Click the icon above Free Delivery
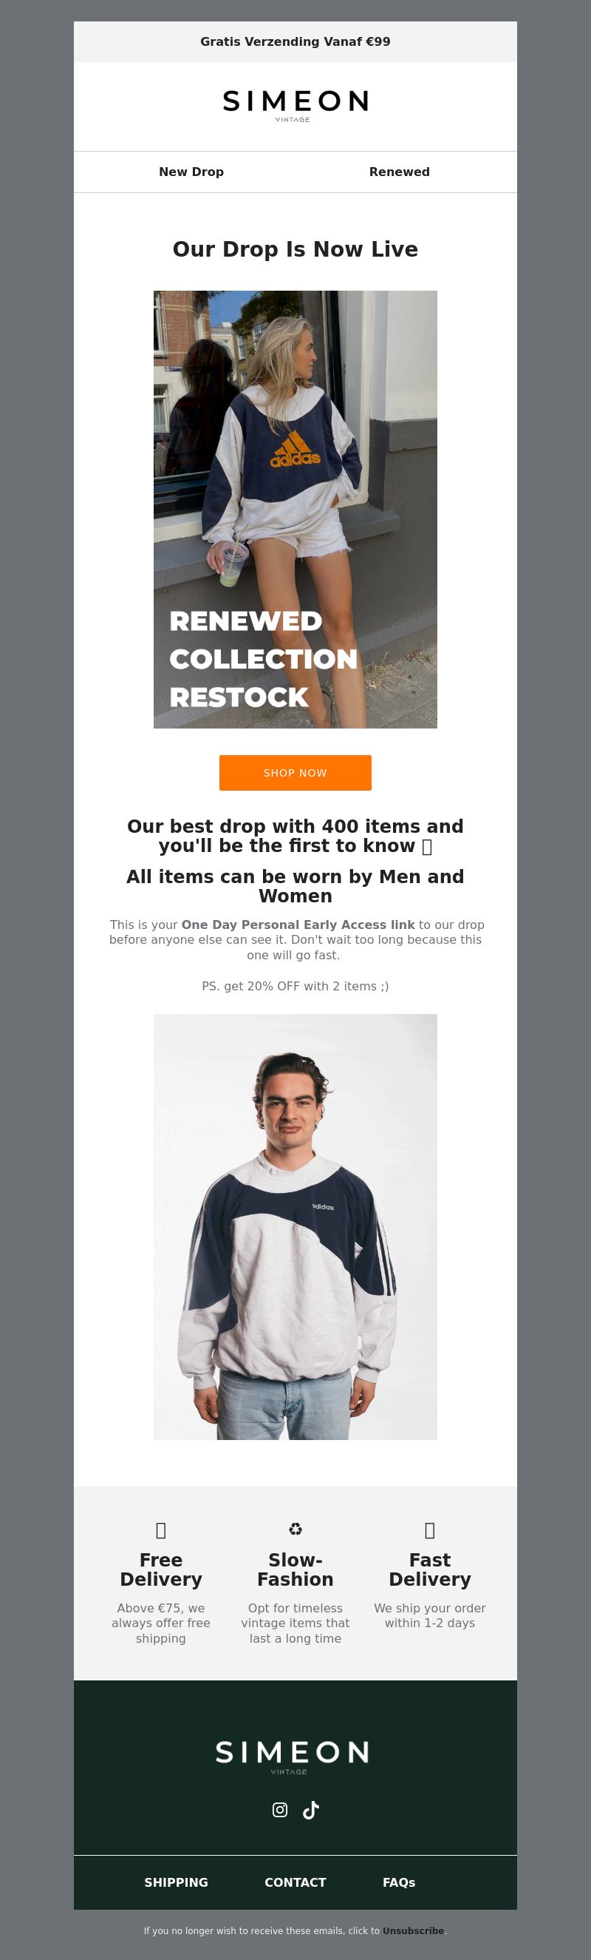 pyautogui.click(x=161, y=1530)
